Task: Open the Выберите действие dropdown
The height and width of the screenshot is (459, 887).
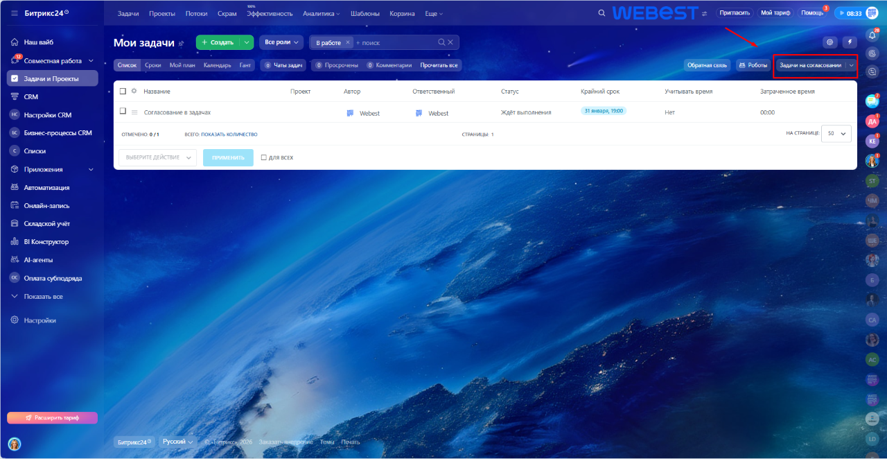Action: point(158,157)
